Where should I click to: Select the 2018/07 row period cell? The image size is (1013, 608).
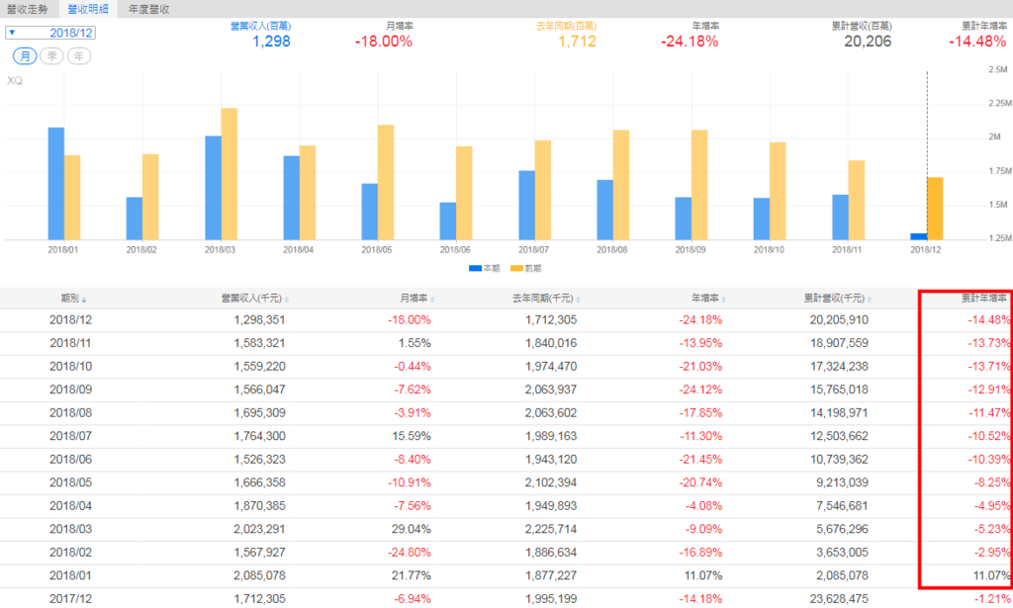(x=70, y=436)
